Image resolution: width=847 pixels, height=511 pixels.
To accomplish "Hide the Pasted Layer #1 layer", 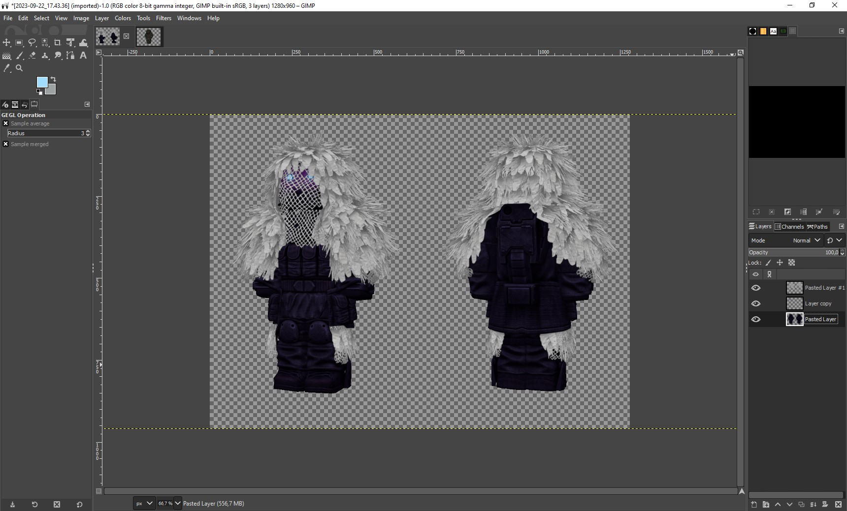I will pos(756,288).
